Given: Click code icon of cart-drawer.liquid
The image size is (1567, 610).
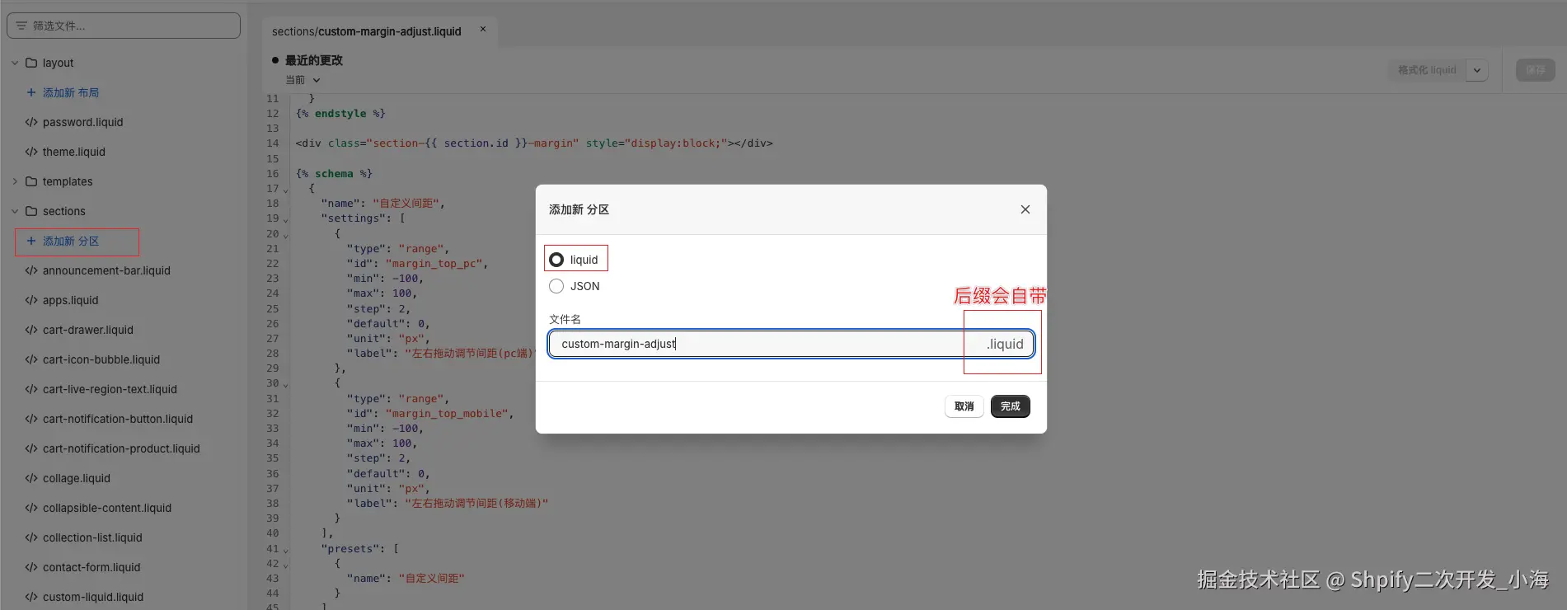Looking at the screenshot, I should pyautogui.click(x=31, y=330).
